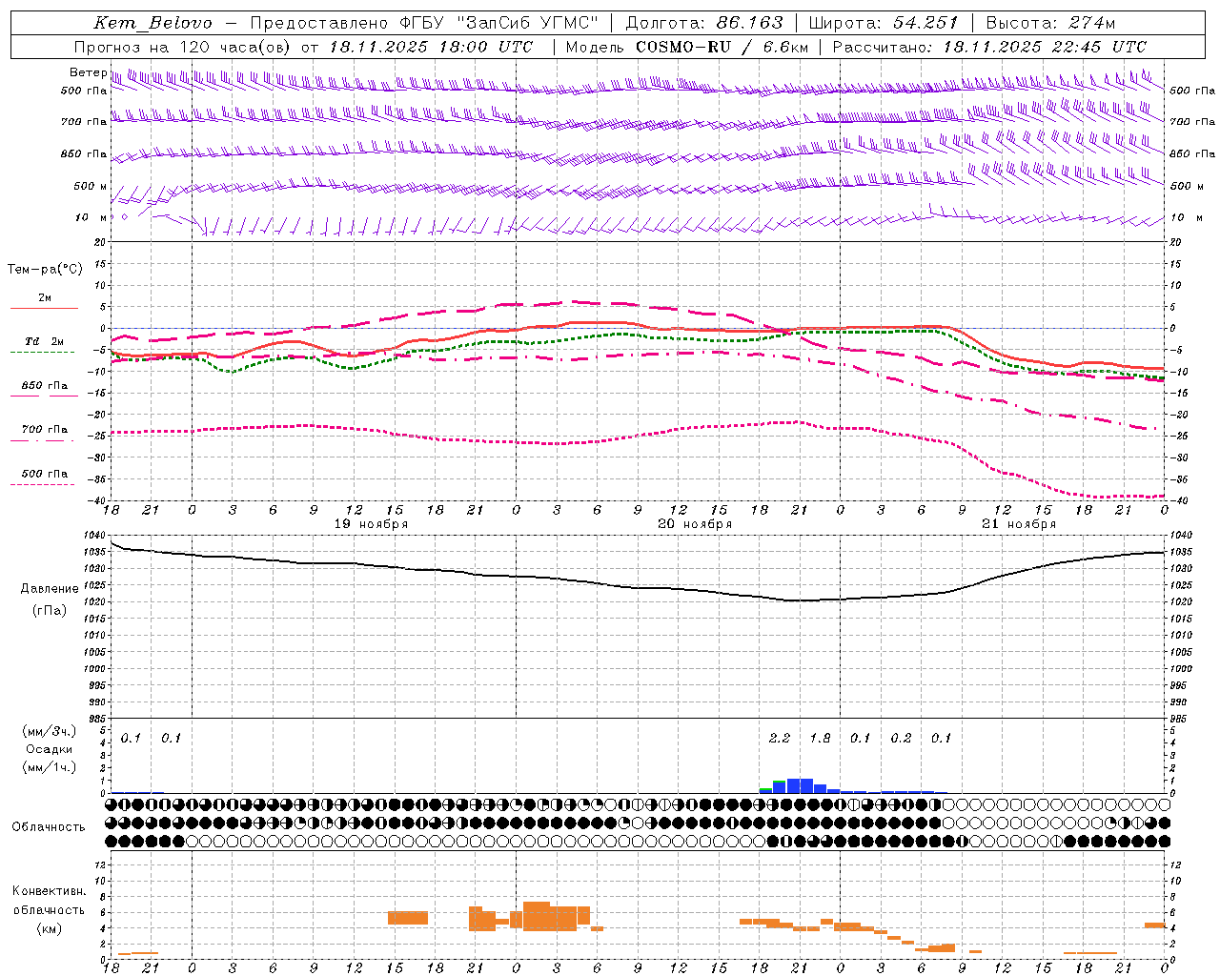1220x976 pixels.
Task: Click the 21 ноября date label
Action: click(1019, 523)
